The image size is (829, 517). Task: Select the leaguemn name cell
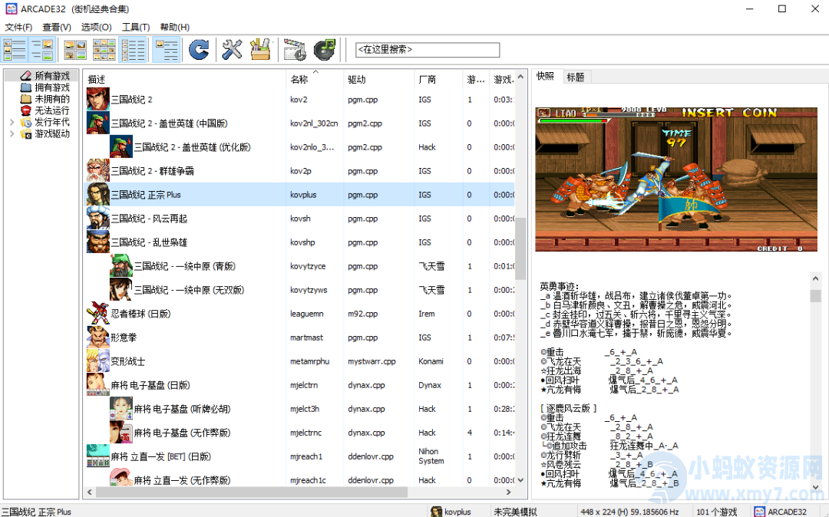pos(306,313)
